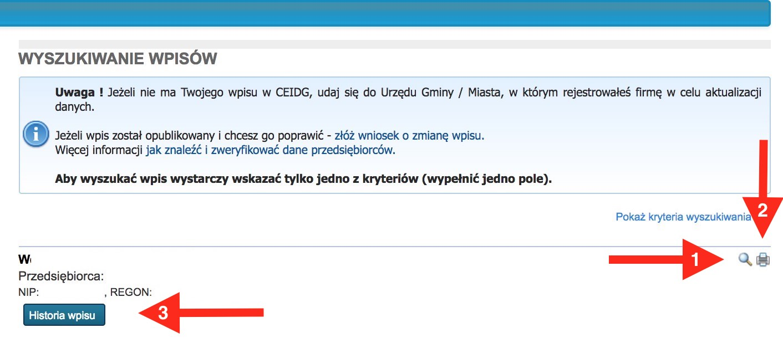Click the printer icon to print entry
Screen dimensions: 783x338
tap(764, 259)
